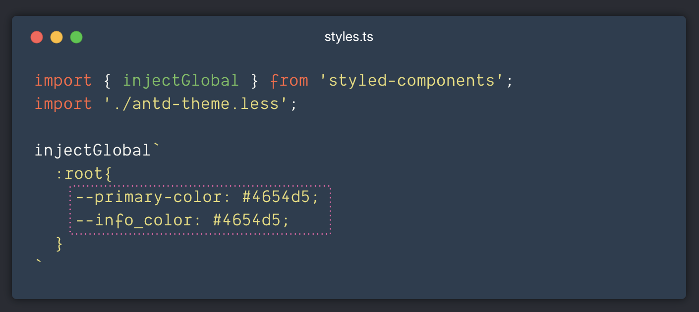Click the red traffic light circle
Screen dimensions: 699x312
coord(37,37)
